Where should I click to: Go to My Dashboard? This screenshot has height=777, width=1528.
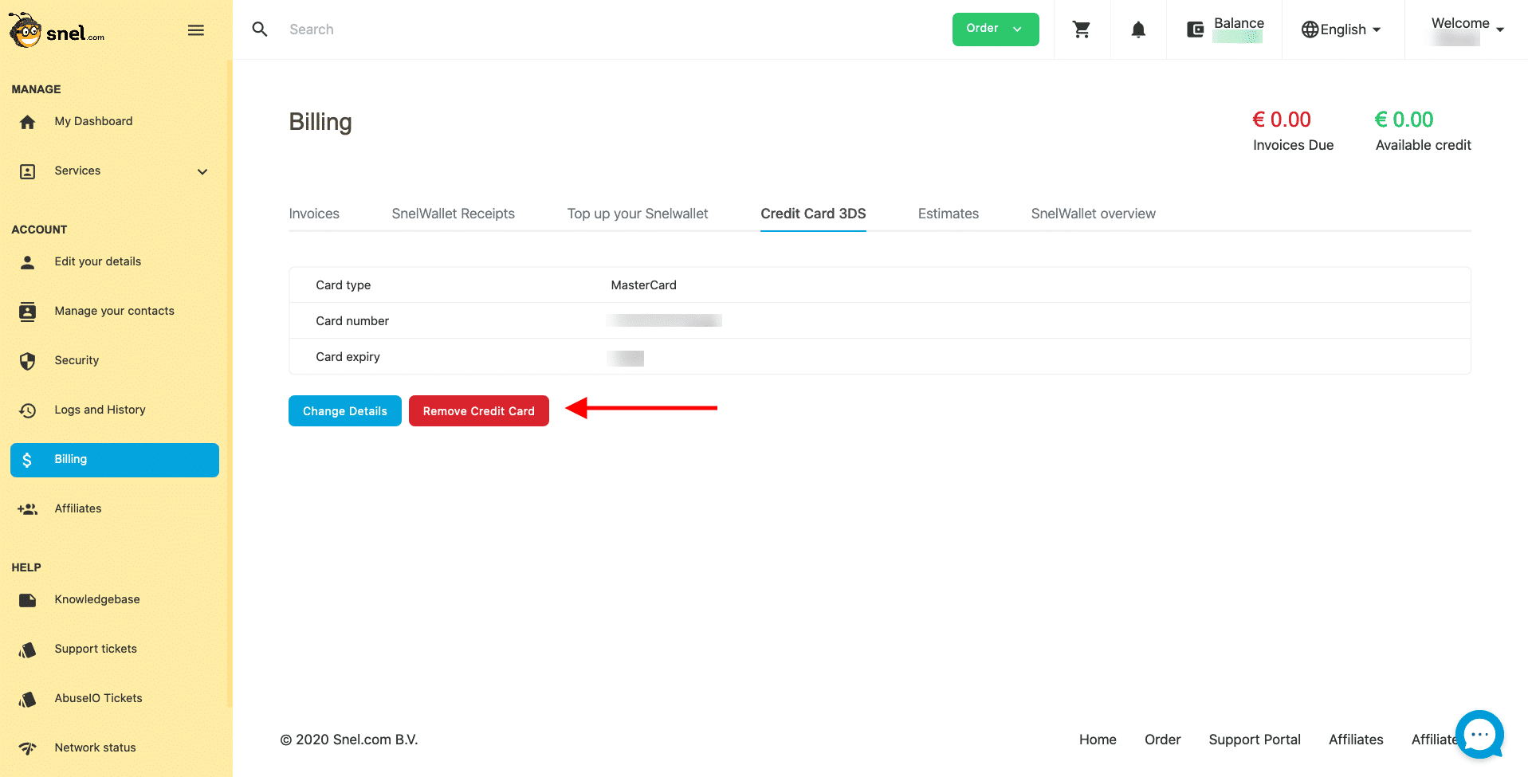(x=93, y=121)
